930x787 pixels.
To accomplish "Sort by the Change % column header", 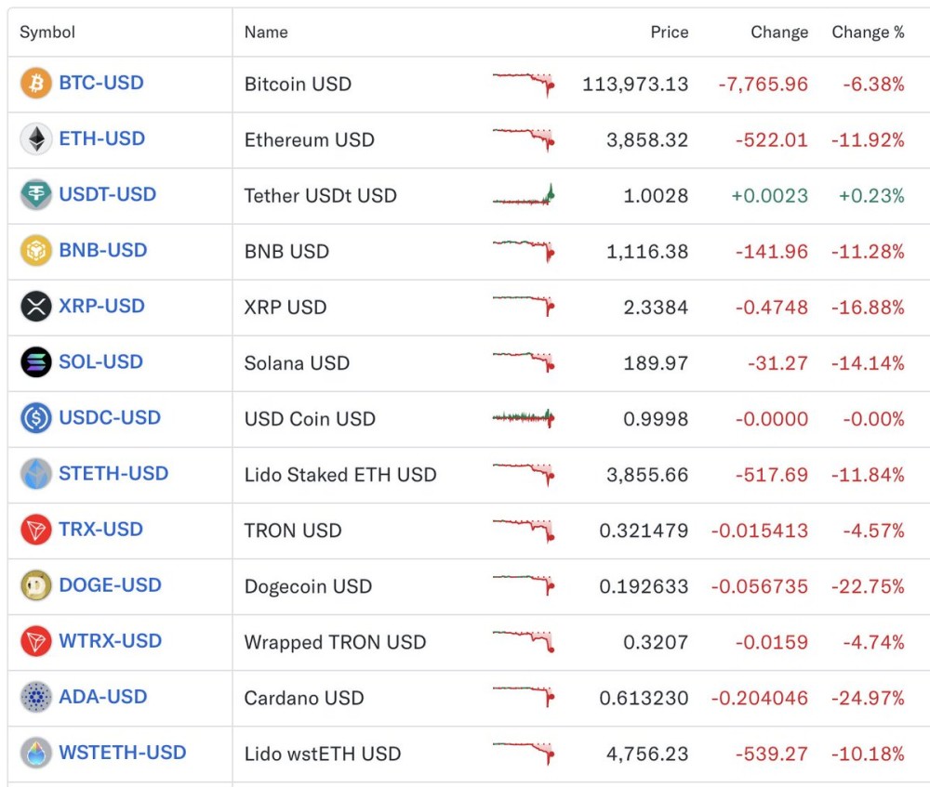I will [868, 33].
